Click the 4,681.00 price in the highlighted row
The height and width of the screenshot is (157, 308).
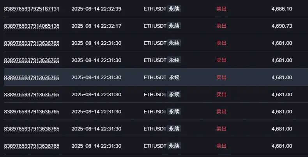coord(282,77)
